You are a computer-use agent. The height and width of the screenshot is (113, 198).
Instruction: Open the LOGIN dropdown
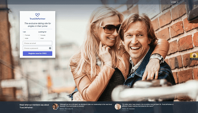(174, 2)
